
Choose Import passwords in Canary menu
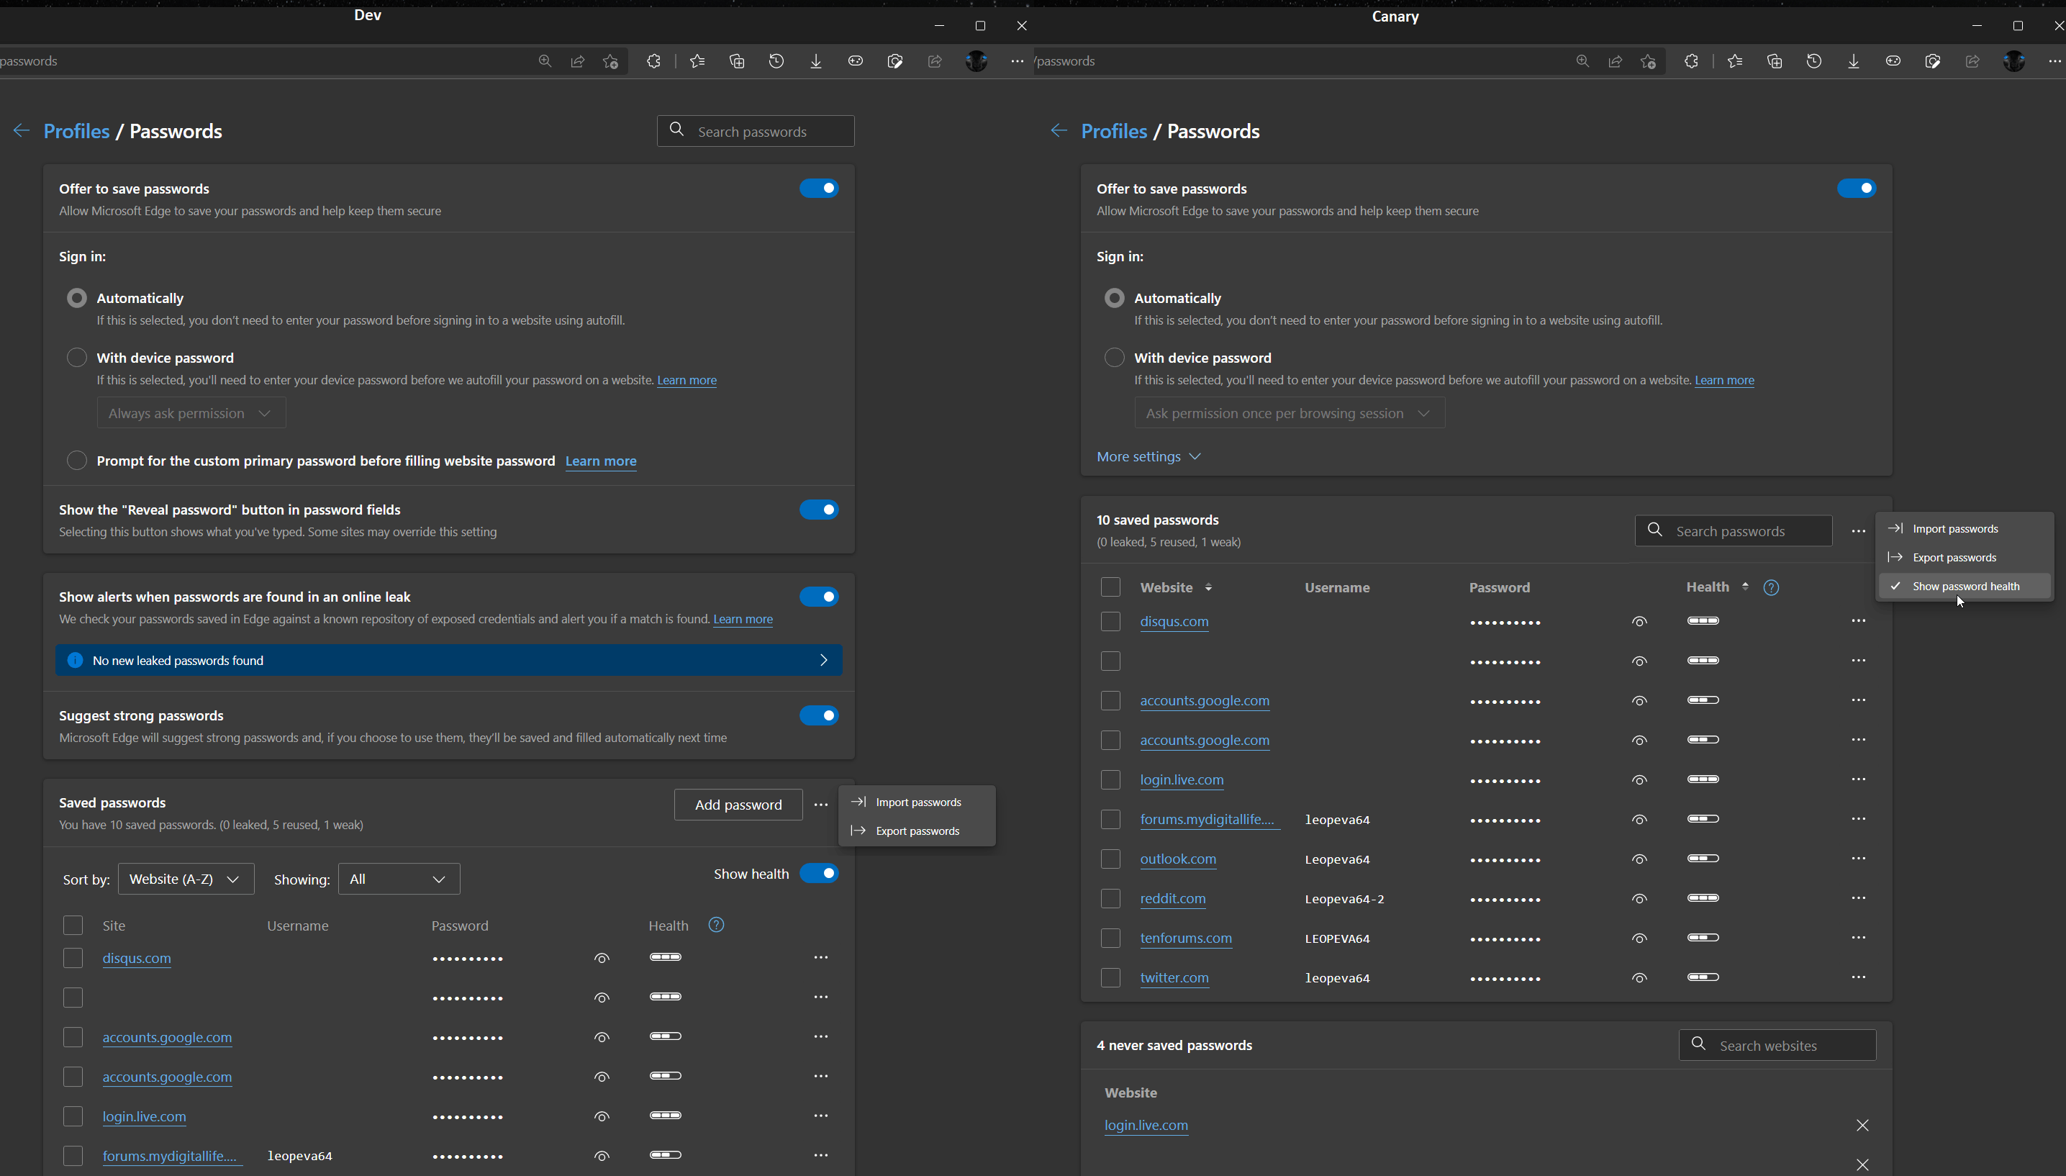tap(1965, 528)
